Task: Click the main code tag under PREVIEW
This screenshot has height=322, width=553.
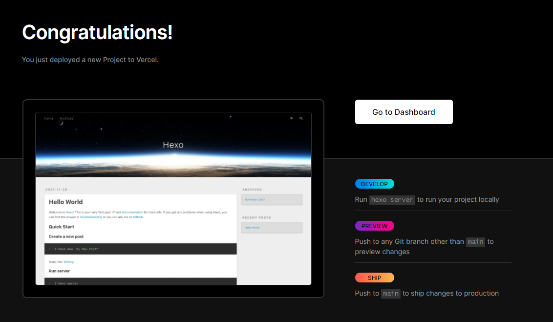Action: (x=475, y=241)
